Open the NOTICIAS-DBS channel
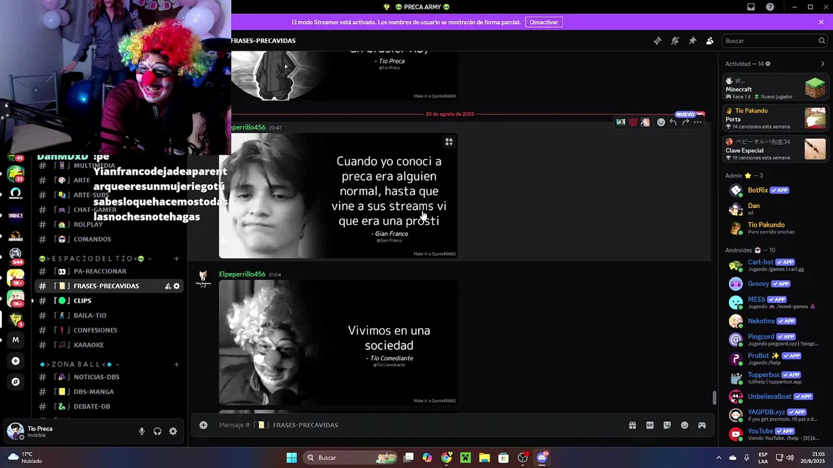Image resolution: width=833 pixels, height=468 pixels. 108,377
